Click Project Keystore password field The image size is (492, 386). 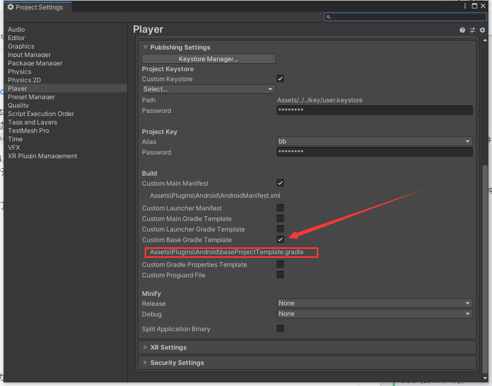click(375, 110)
